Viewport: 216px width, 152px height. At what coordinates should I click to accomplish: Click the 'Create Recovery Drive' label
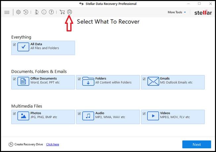pos(28,144)
